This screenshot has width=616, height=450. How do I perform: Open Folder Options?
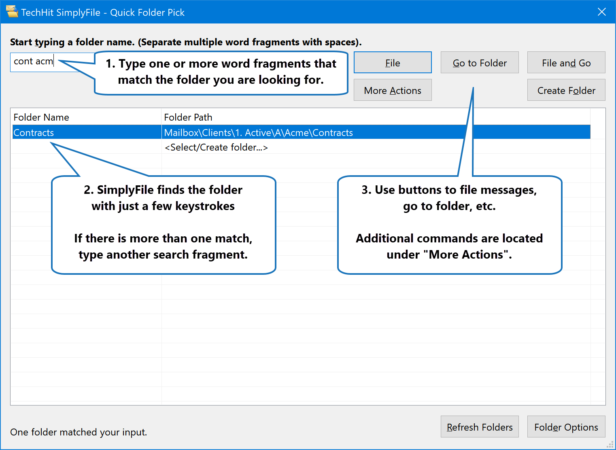click(566, 427)
